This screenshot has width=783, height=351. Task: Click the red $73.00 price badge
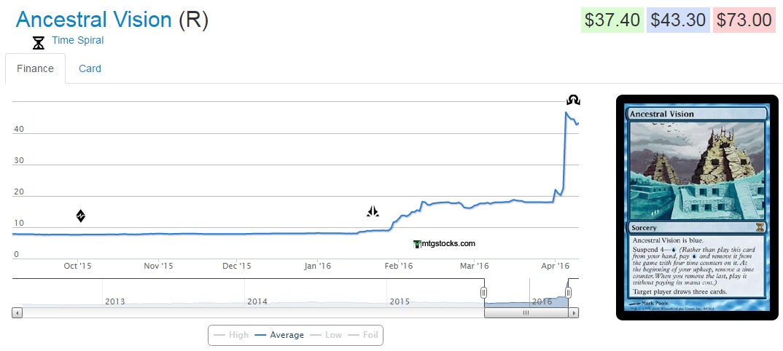pos(743,20)
